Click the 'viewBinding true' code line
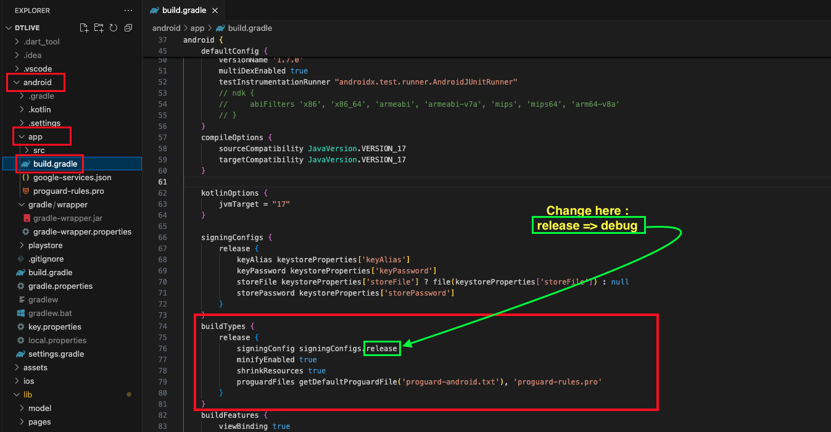 (254, 426)
